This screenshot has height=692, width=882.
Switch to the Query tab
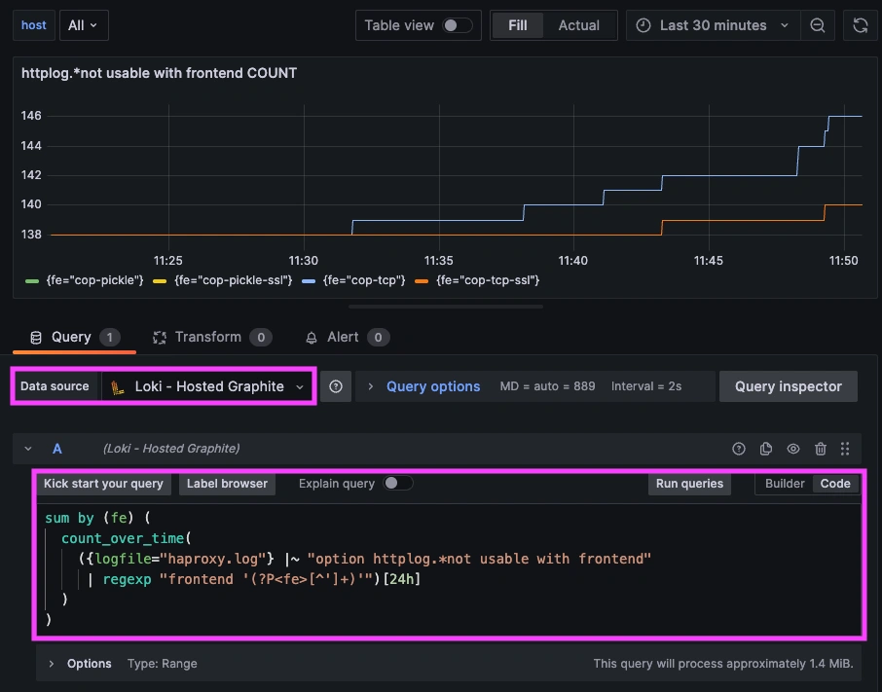74,337
